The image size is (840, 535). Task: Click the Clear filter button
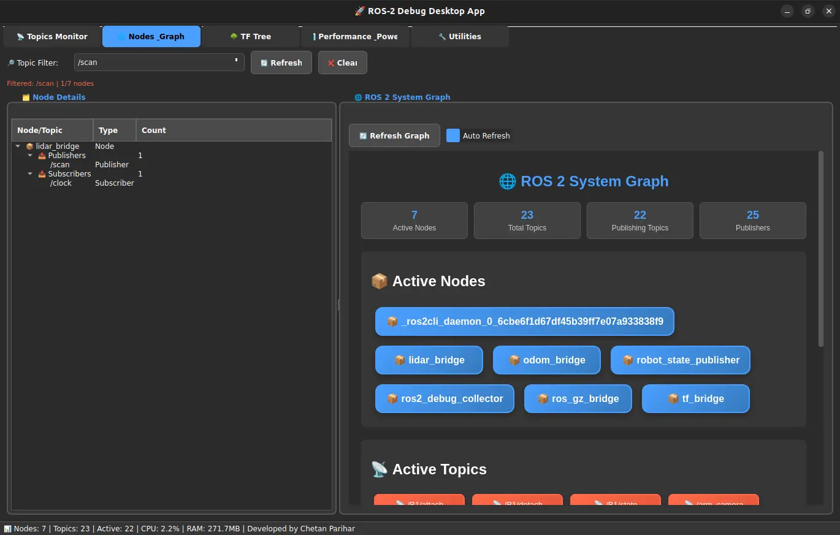pos(342,63)
